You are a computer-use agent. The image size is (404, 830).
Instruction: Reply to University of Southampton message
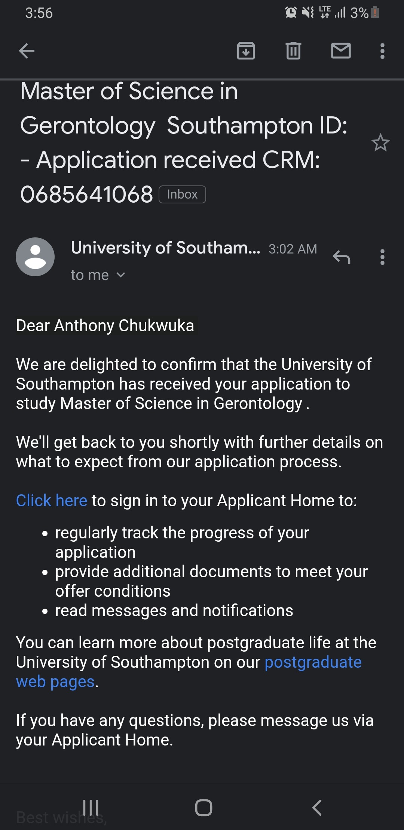point(342,257)
